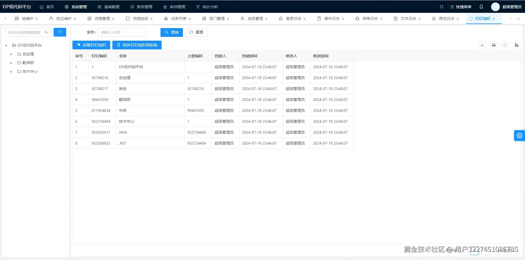Click the super admin avatar
The image size is (525, 260).
(x=495, y=7)
